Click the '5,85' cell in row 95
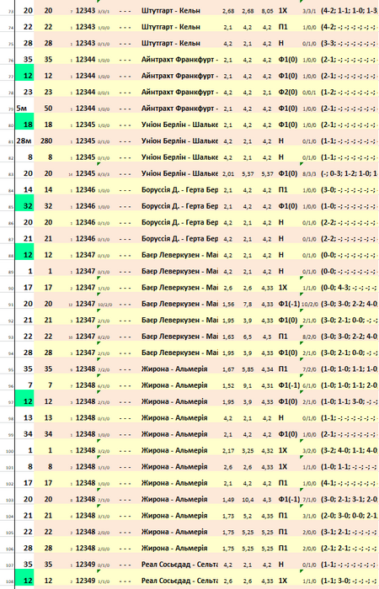The width and height of the screenshot is (379, 589). (248, 369)
